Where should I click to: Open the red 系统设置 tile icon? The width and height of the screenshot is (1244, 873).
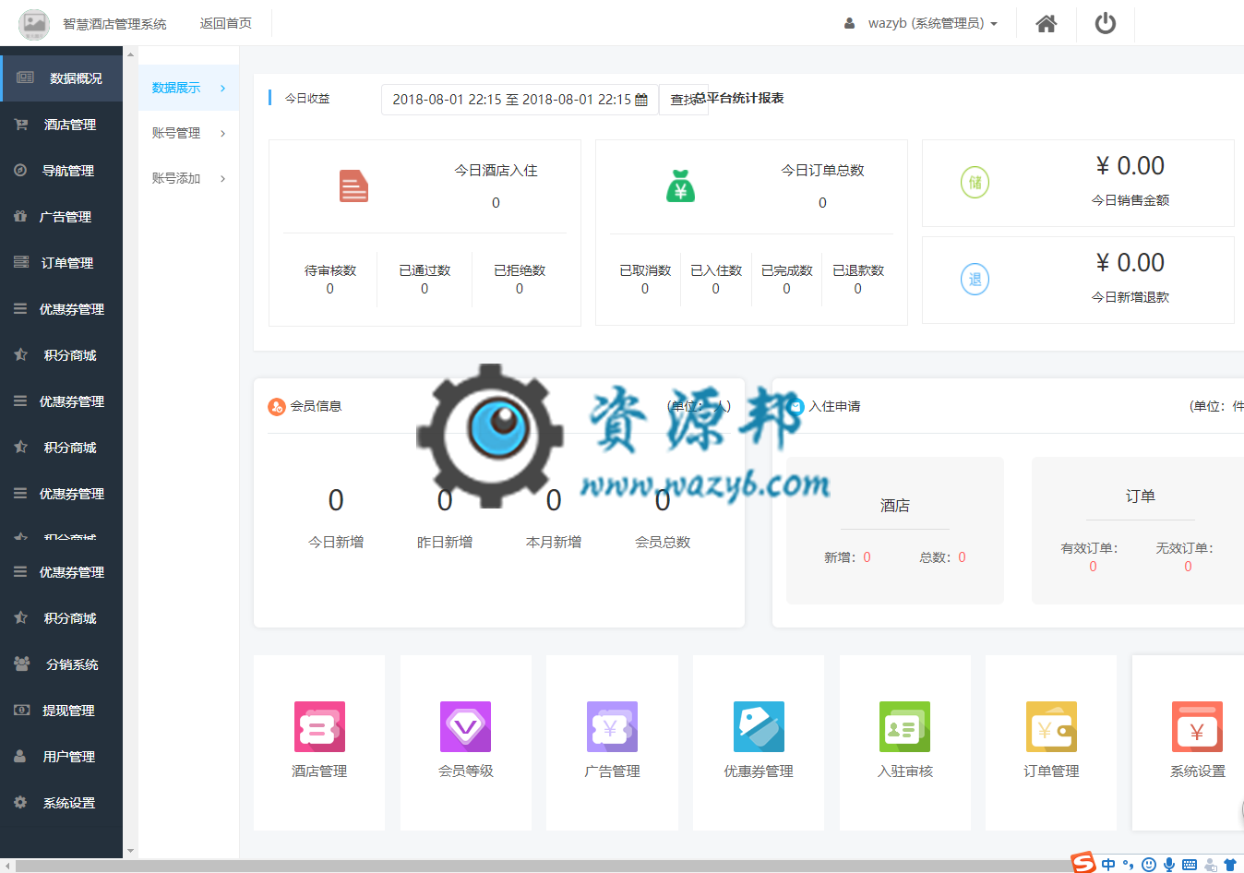[x=1197, y=726]
